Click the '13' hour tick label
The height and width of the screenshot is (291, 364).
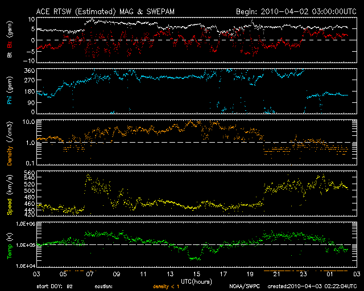[170, 274]
